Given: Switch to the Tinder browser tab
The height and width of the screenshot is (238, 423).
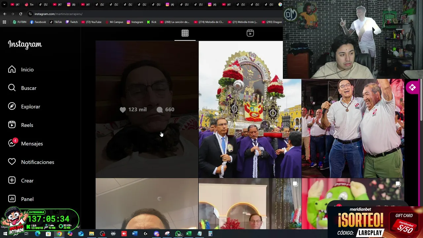Looking at the screenshot, I should click(29, 5).
